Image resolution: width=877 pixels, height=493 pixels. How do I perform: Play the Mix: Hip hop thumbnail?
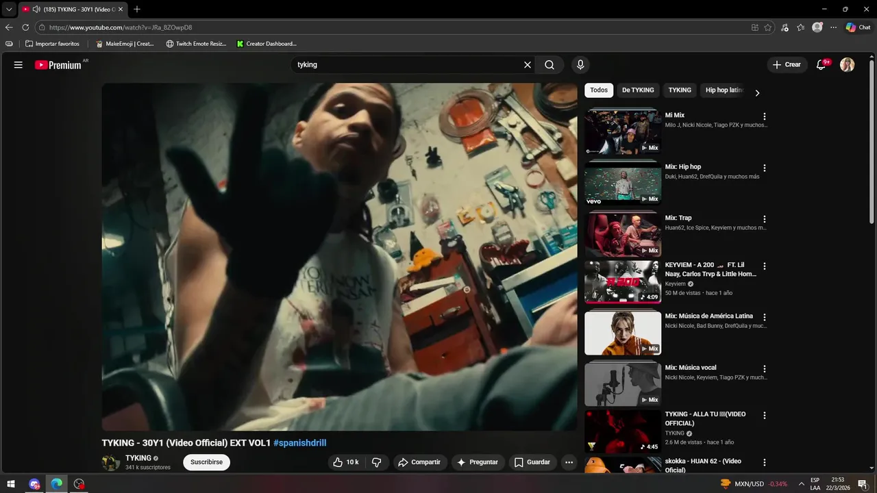pos(623,184)
